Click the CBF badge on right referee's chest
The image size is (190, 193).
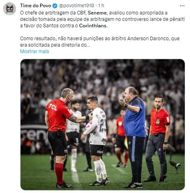point(158,121)
